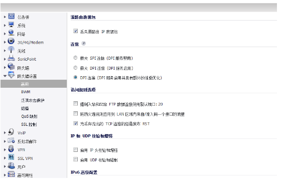Click the 系统 monitor icon

pyautogui.click(x=11, y=25)
